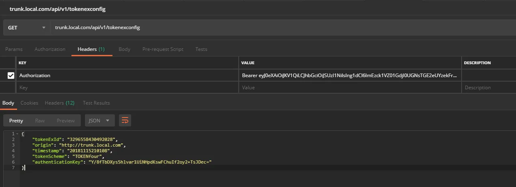
Task: Open the GET method dropdown
Action: [x=26, y=27]
